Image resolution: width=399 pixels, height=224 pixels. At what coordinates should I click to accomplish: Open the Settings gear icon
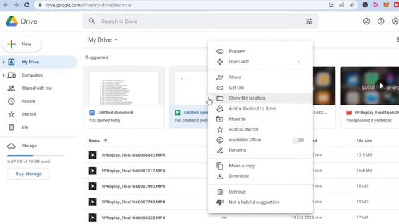tap(395, 21)
